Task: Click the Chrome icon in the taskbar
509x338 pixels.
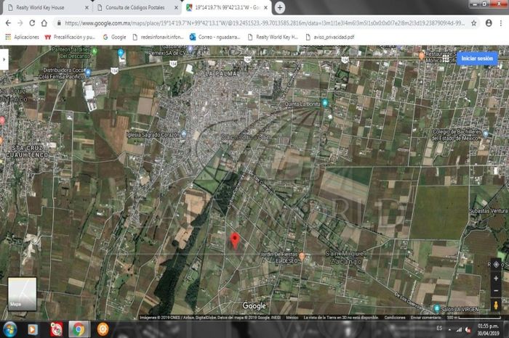Action: 78,329
